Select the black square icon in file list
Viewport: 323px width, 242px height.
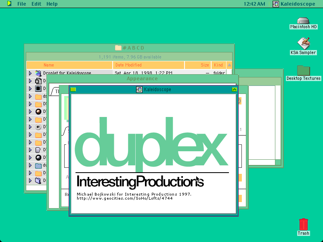click(38, 88)
